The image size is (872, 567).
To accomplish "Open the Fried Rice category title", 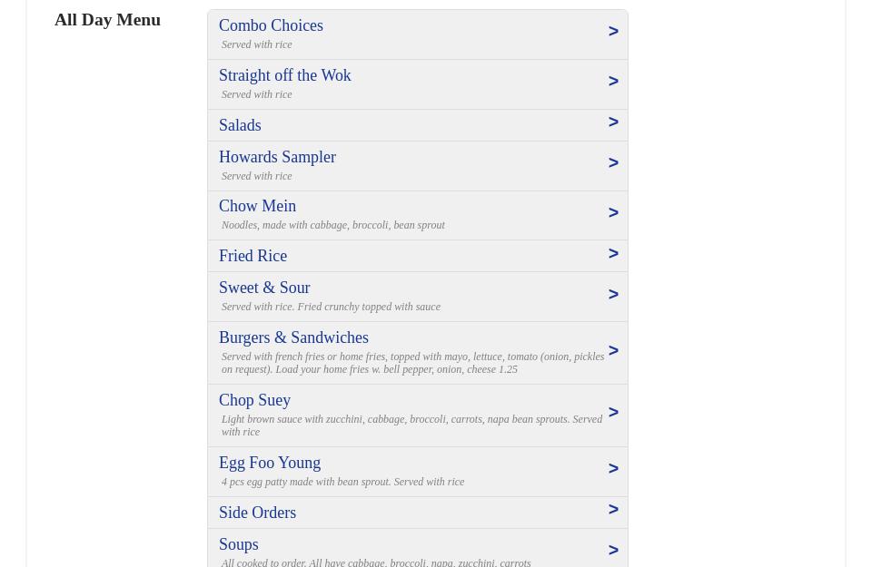I will [x=253, y=256].
